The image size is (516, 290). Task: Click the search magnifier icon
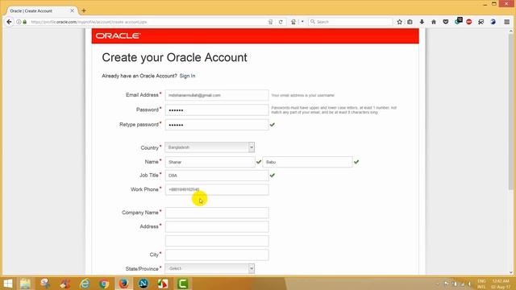(313, 22)
